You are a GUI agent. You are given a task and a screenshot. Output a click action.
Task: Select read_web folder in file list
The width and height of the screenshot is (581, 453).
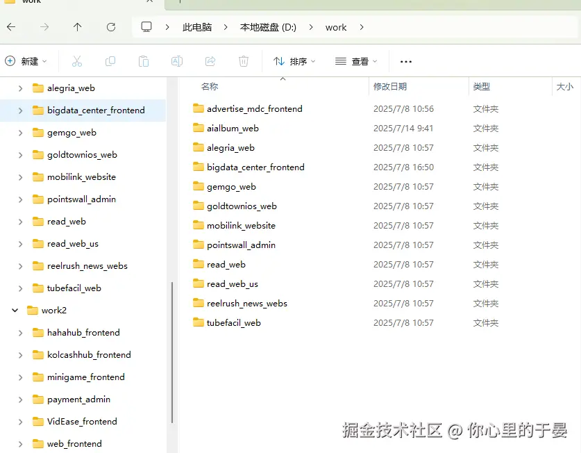pyautogui.click(x=226, y=265)
